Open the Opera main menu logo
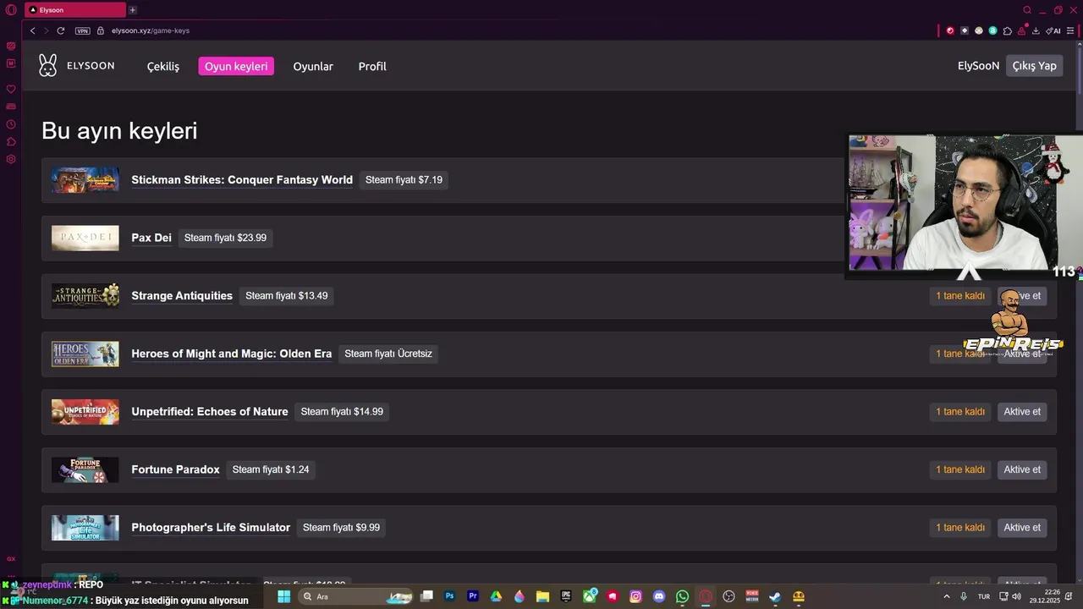 point(11,10)
